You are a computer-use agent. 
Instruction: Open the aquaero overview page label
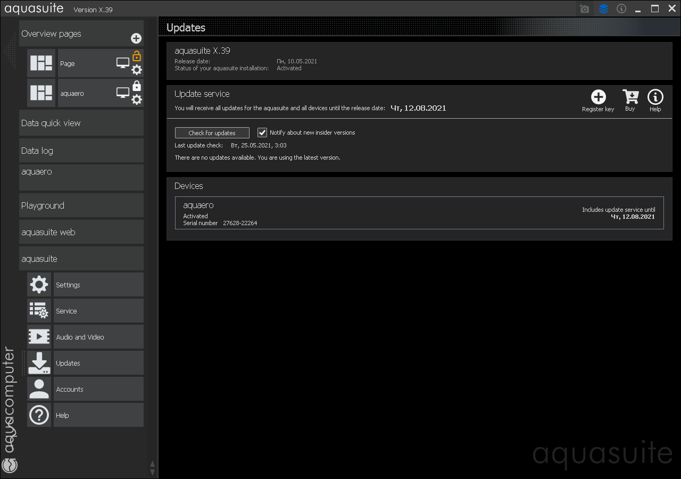[72, 94]
